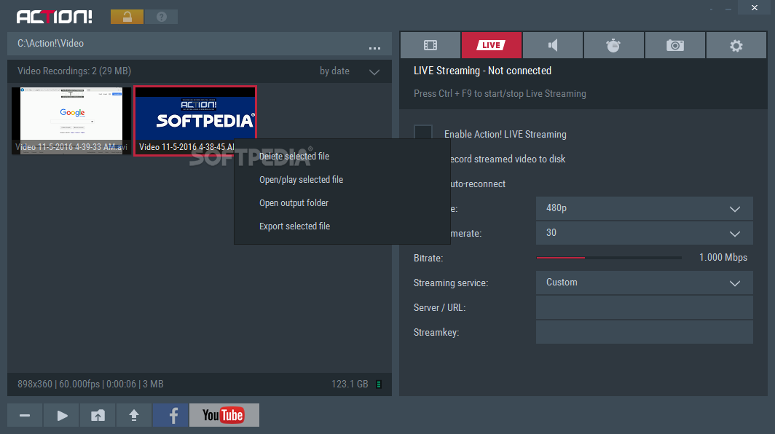Click the Action! logo
This screenshot has height=434, width=775.
click(x=55, y=17)
